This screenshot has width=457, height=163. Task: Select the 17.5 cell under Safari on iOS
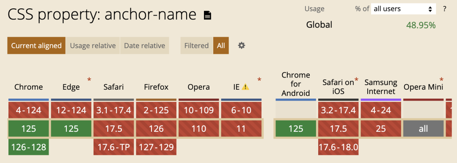click(339, 128)
